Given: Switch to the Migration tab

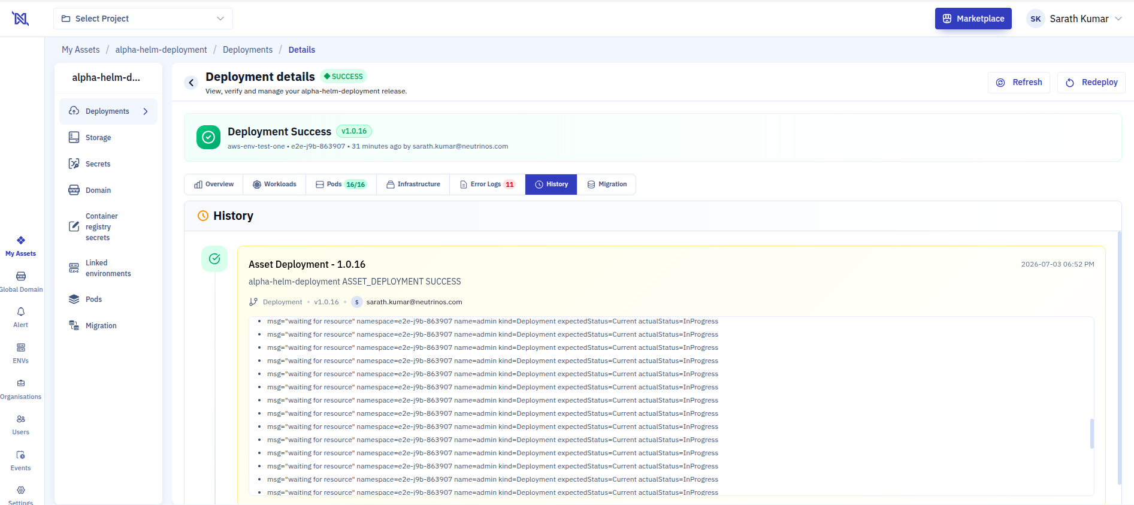Looking at the screenshot, I should coord(607,185).
